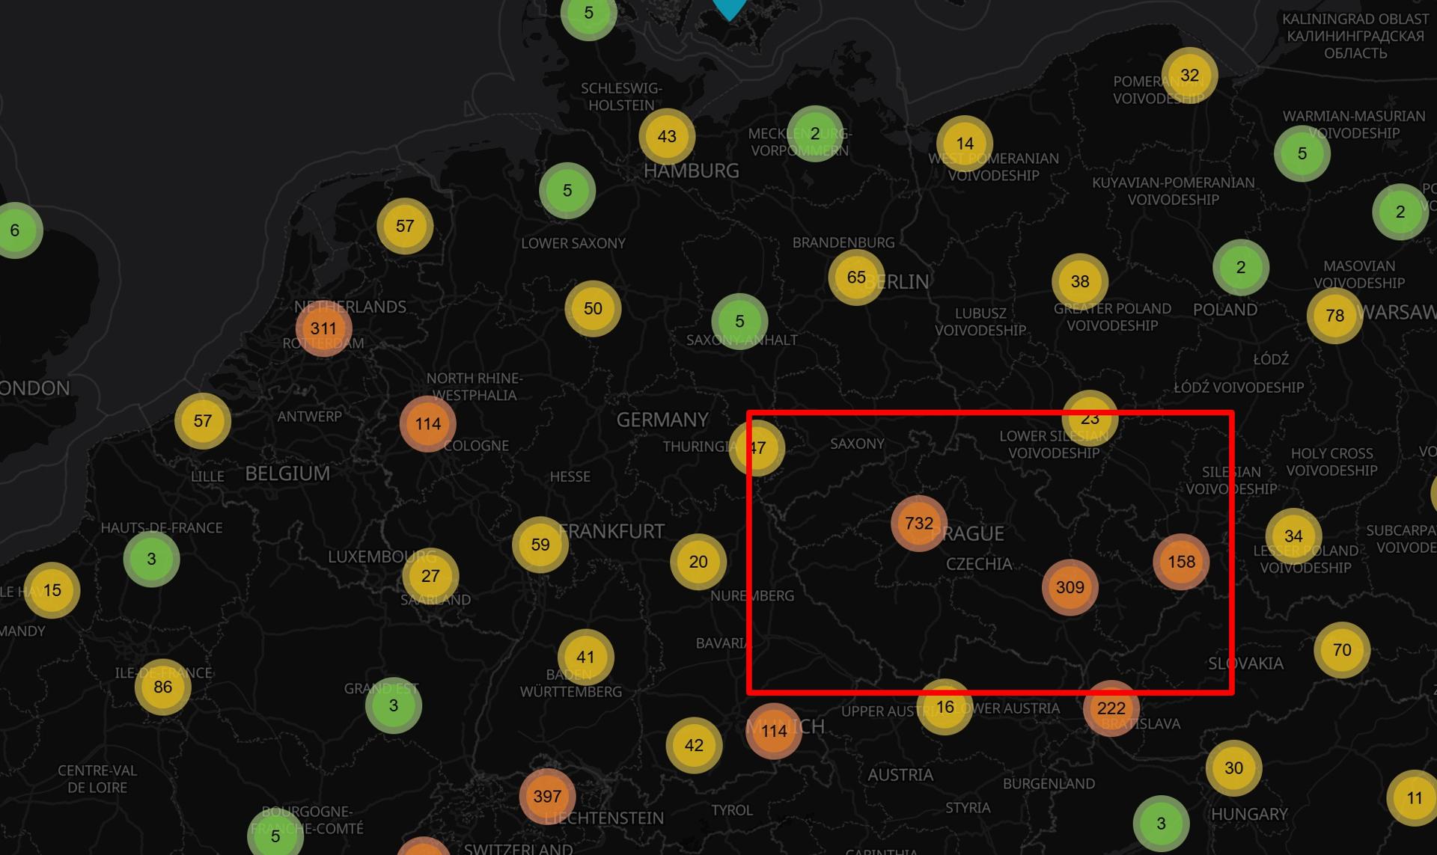Select the green 3 marker in Grand Est

[x=393, y=705]
